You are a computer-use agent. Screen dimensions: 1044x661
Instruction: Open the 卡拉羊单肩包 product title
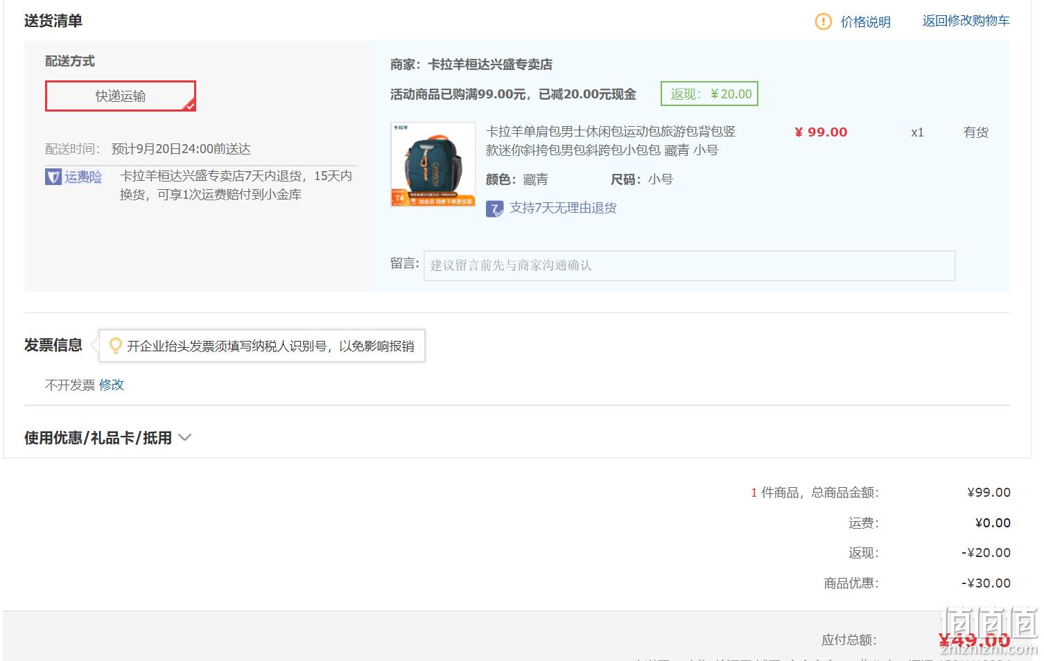[x=611, y=141]
